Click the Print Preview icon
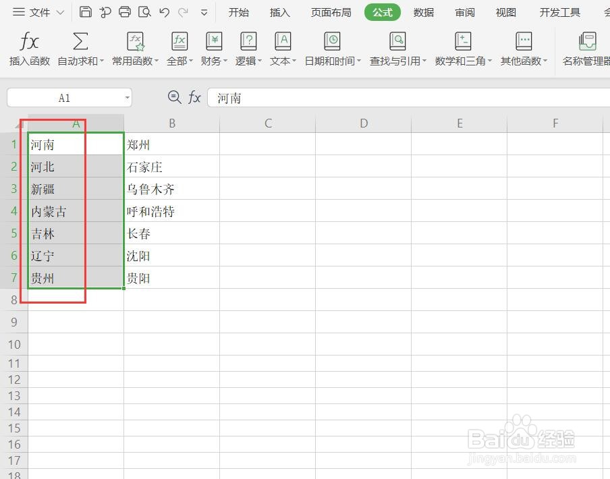Screen dimensions: 610x479 [x=144, y=11]
